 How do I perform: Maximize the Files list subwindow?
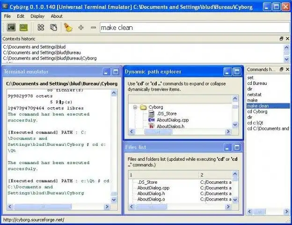pyautogui.click(x=237, y=147)
